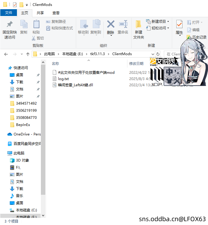Open 3D 对象 under This PC
The image size is (208, 225).
click(x=23, y=160)
